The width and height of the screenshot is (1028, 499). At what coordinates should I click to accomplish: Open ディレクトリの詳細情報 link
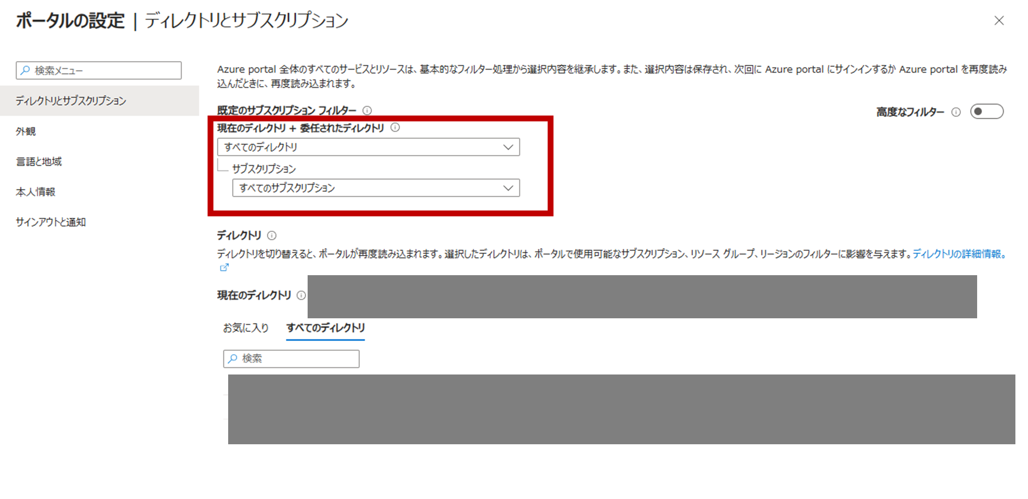(959, 254)
